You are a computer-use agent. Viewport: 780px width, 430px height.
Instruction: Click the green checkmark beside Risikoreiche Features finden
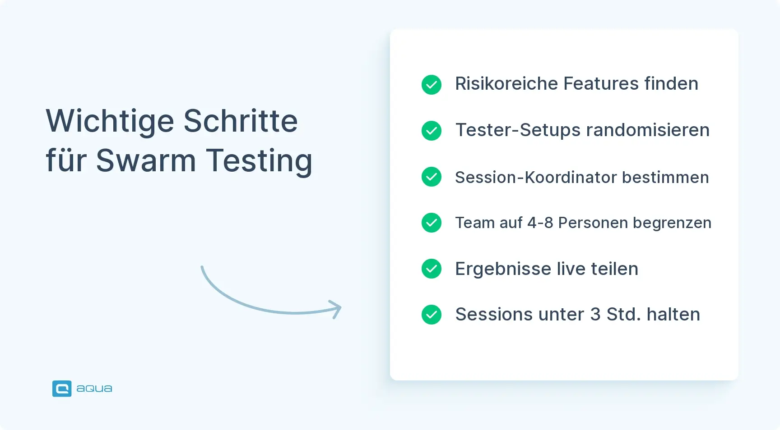(432, 85)
